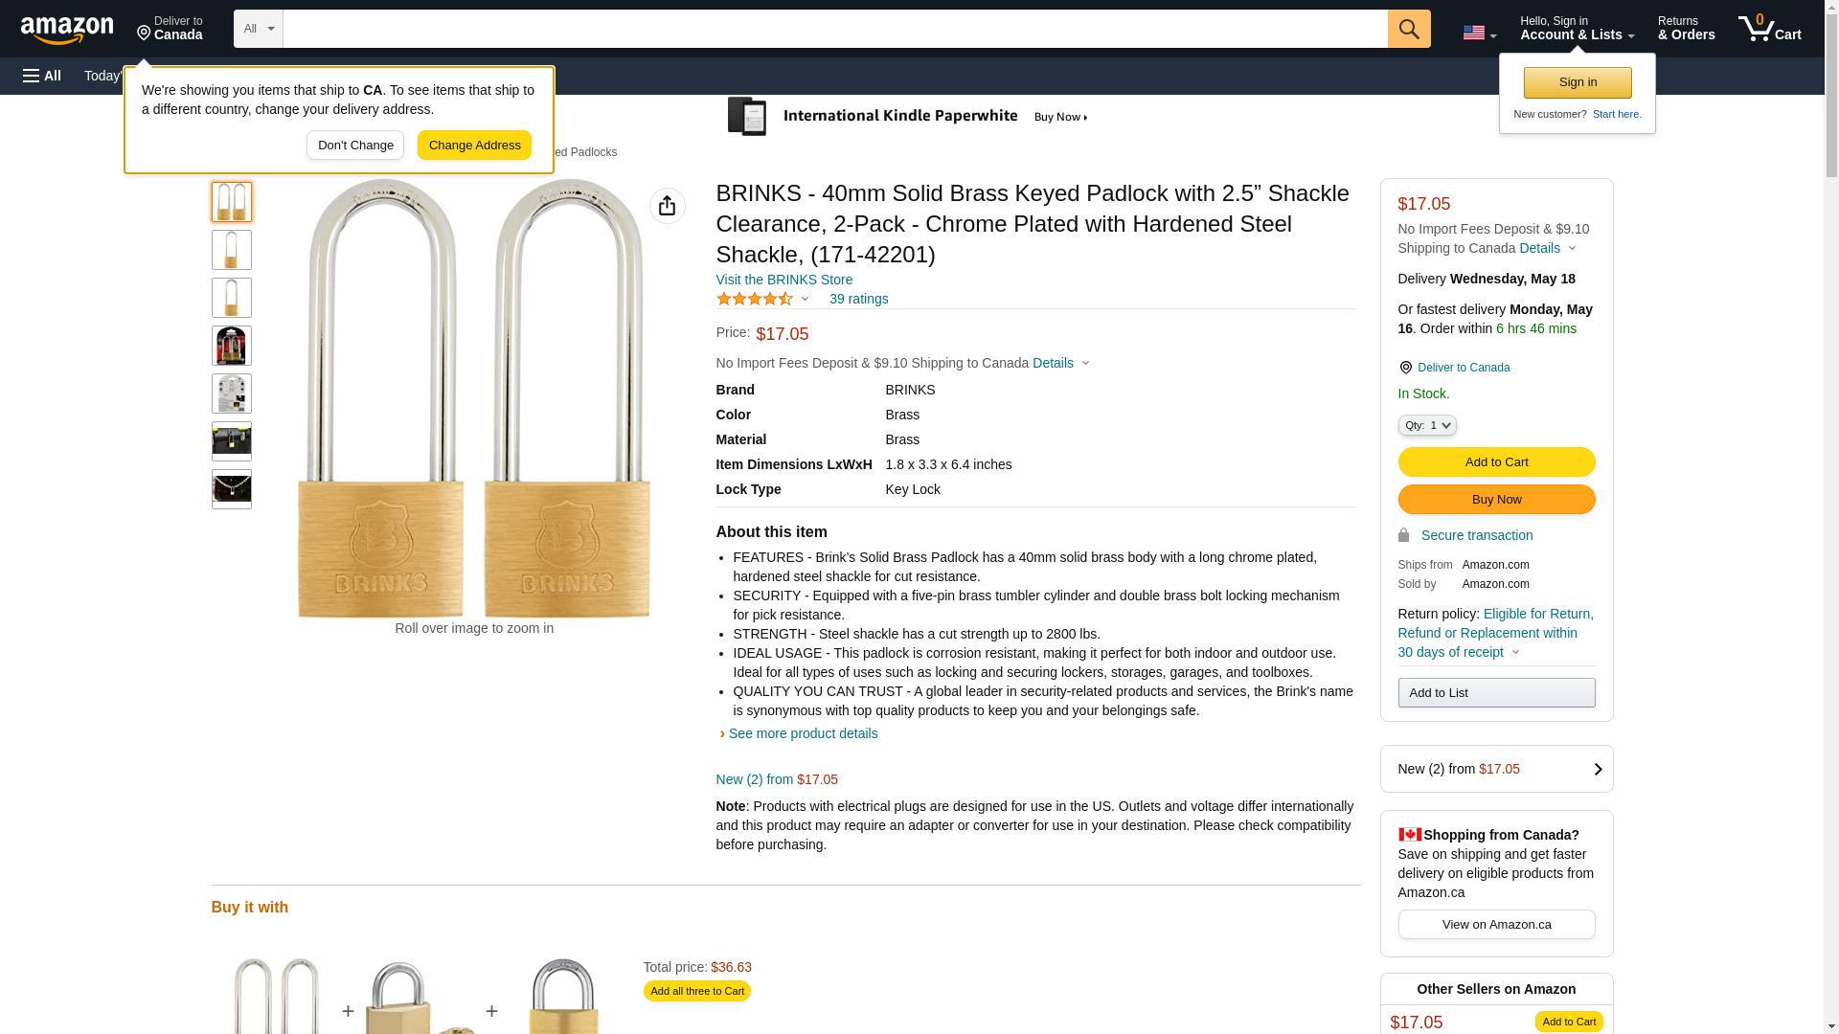Open the Qty quantity dropdown

[x=1426, y=425]
